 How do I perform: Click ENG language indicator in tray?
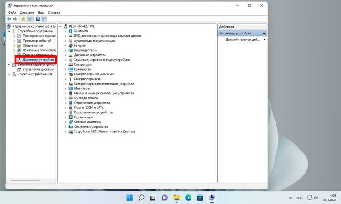pos(300,198)
